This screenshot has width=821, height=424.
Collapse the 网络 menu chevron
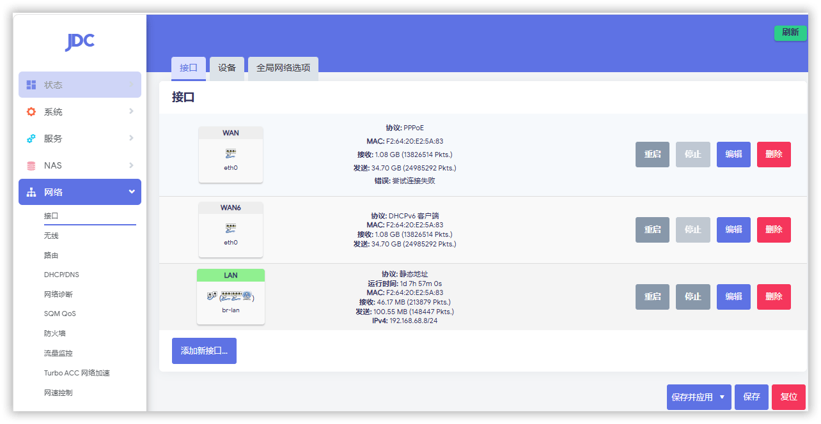[x=132, y=192]
